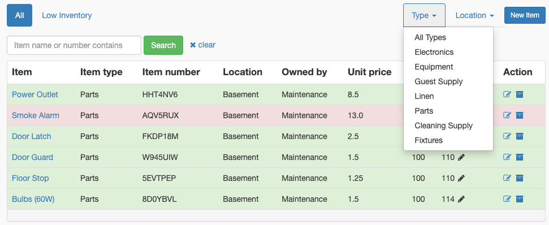Click the green Search button

tap(163, 45)
